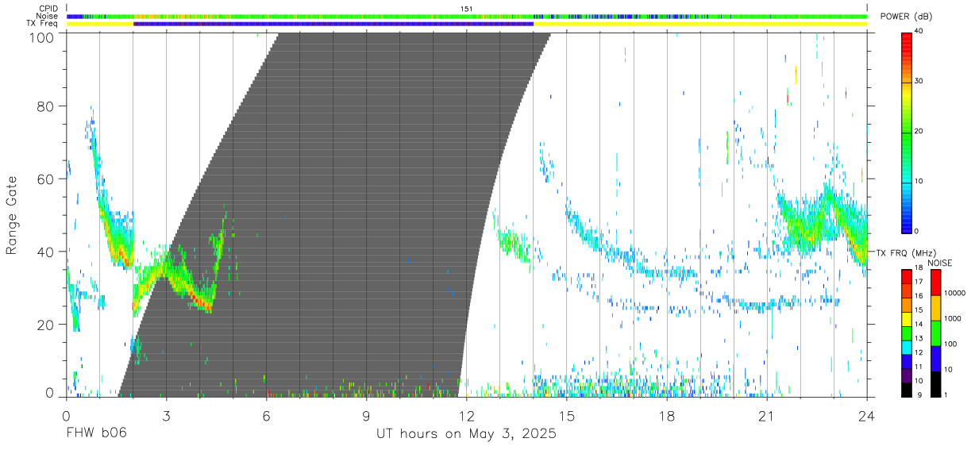Click the Noise row label

tap(48, 16)
